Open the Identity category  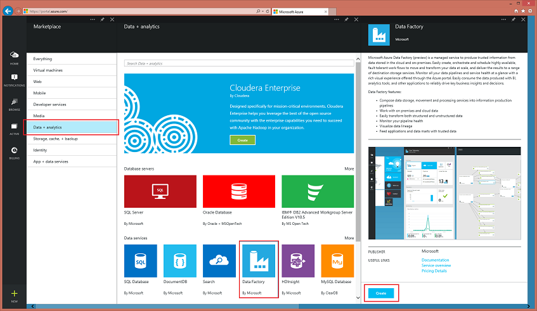(72, 150)
